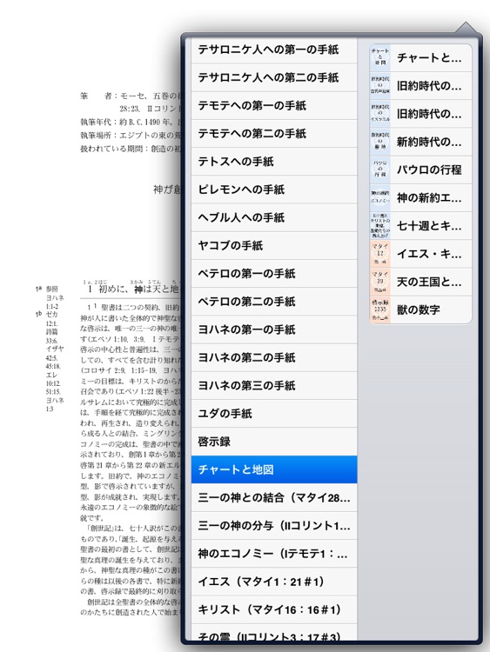
Task: Open ユダの手紙
Action: pyautogui.click(x=274, y=414)
